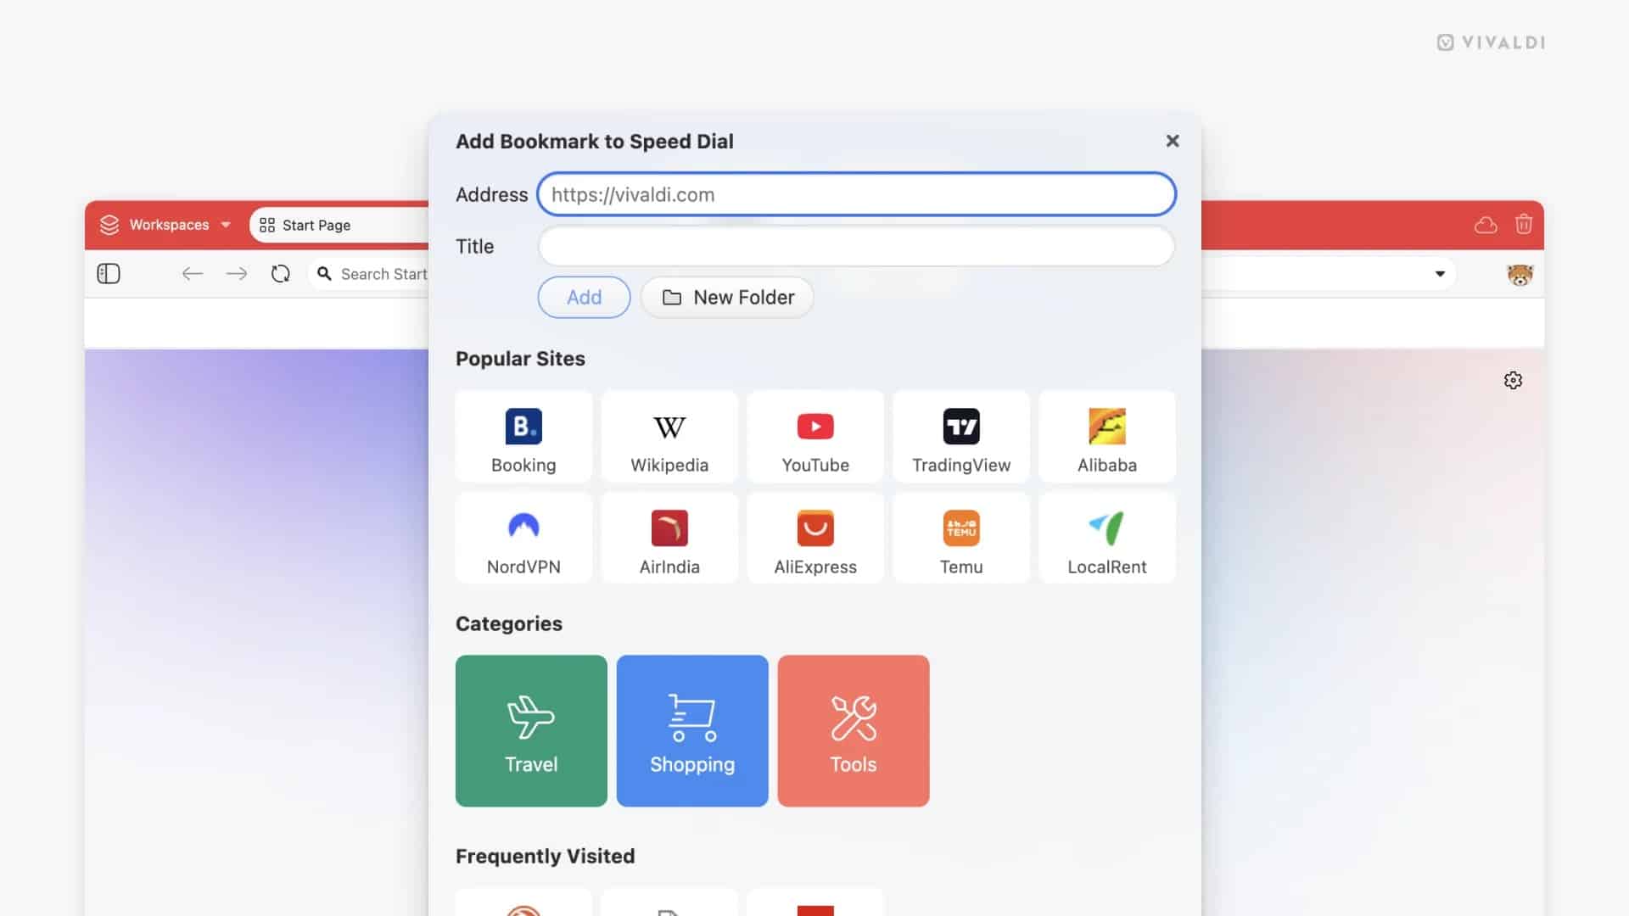Click the Shopping category icon
Image resolution: width=1629 pixels, height=916 pixels.
[691, 730]
